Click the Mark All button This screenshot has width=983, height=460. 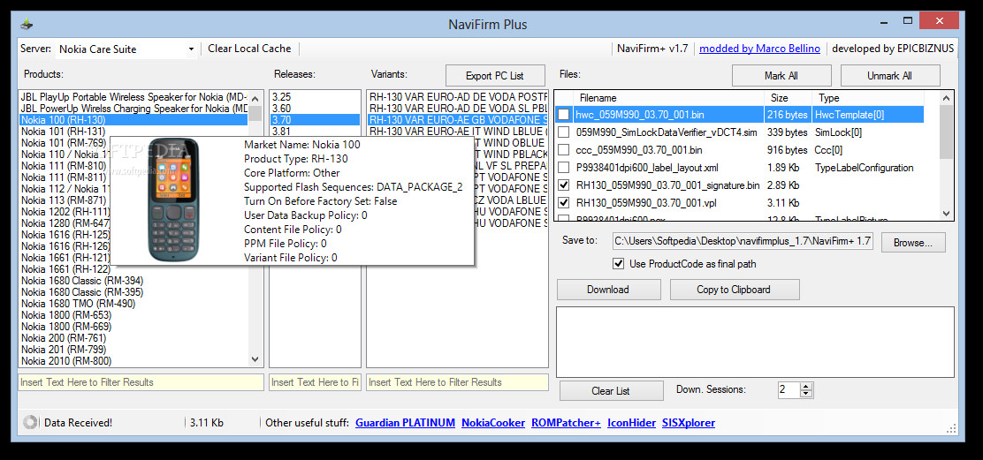click(781, 76)
